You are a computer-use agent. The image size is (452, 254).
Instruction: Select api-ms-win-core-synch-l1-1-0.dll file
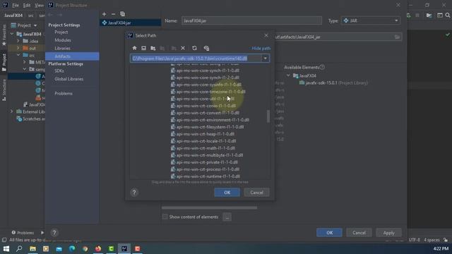point(208,71)
